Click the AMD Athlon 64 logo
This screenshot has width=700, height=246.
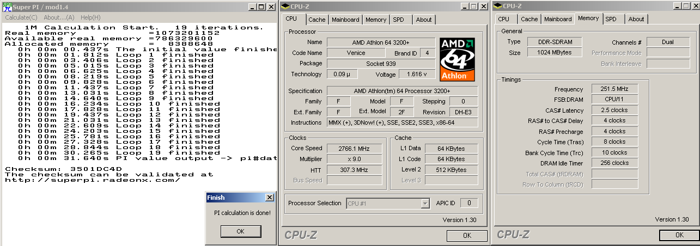(x=458, y=59)
